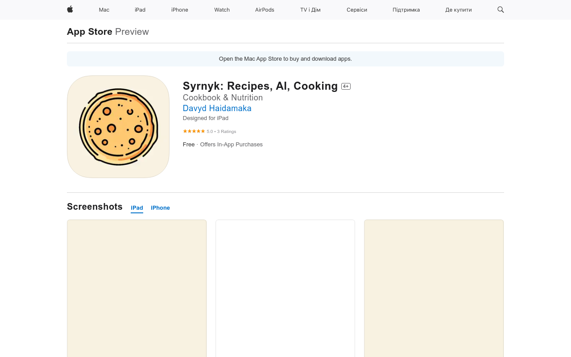Screen dimensions: 571x357
Task: Click the 4+ age rating badge
Action: [346, 87]
